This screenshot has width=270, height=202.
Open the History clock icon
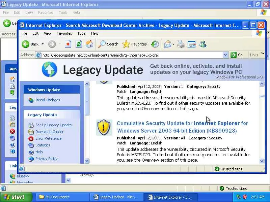point(155,44)
